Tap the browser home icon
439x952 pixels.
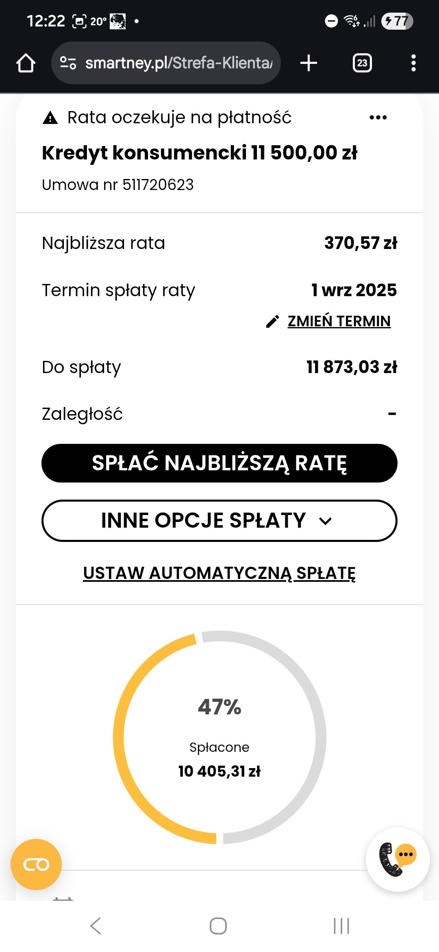26,63
